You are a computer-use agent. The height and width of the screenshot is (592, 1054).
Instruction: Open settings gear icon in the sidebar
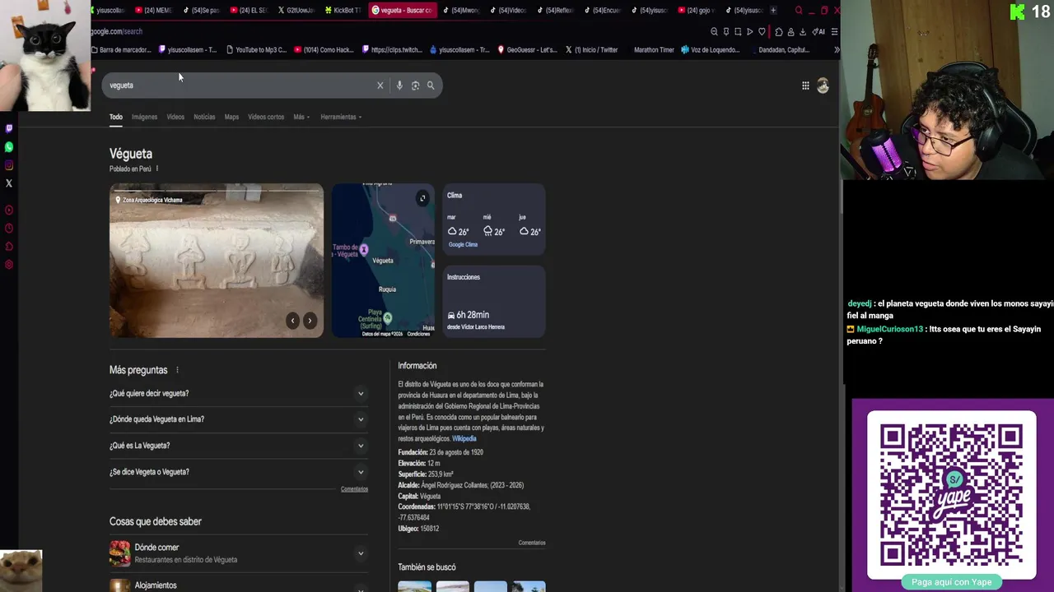[9, 265]
